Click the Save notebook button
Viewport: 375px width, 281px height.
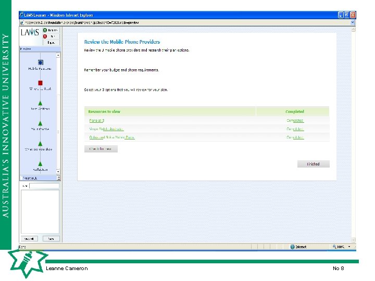[51, 239]
